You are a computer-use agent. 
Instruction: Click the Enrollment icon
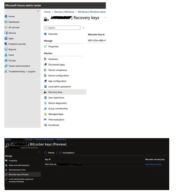click(x=45, y=125)
